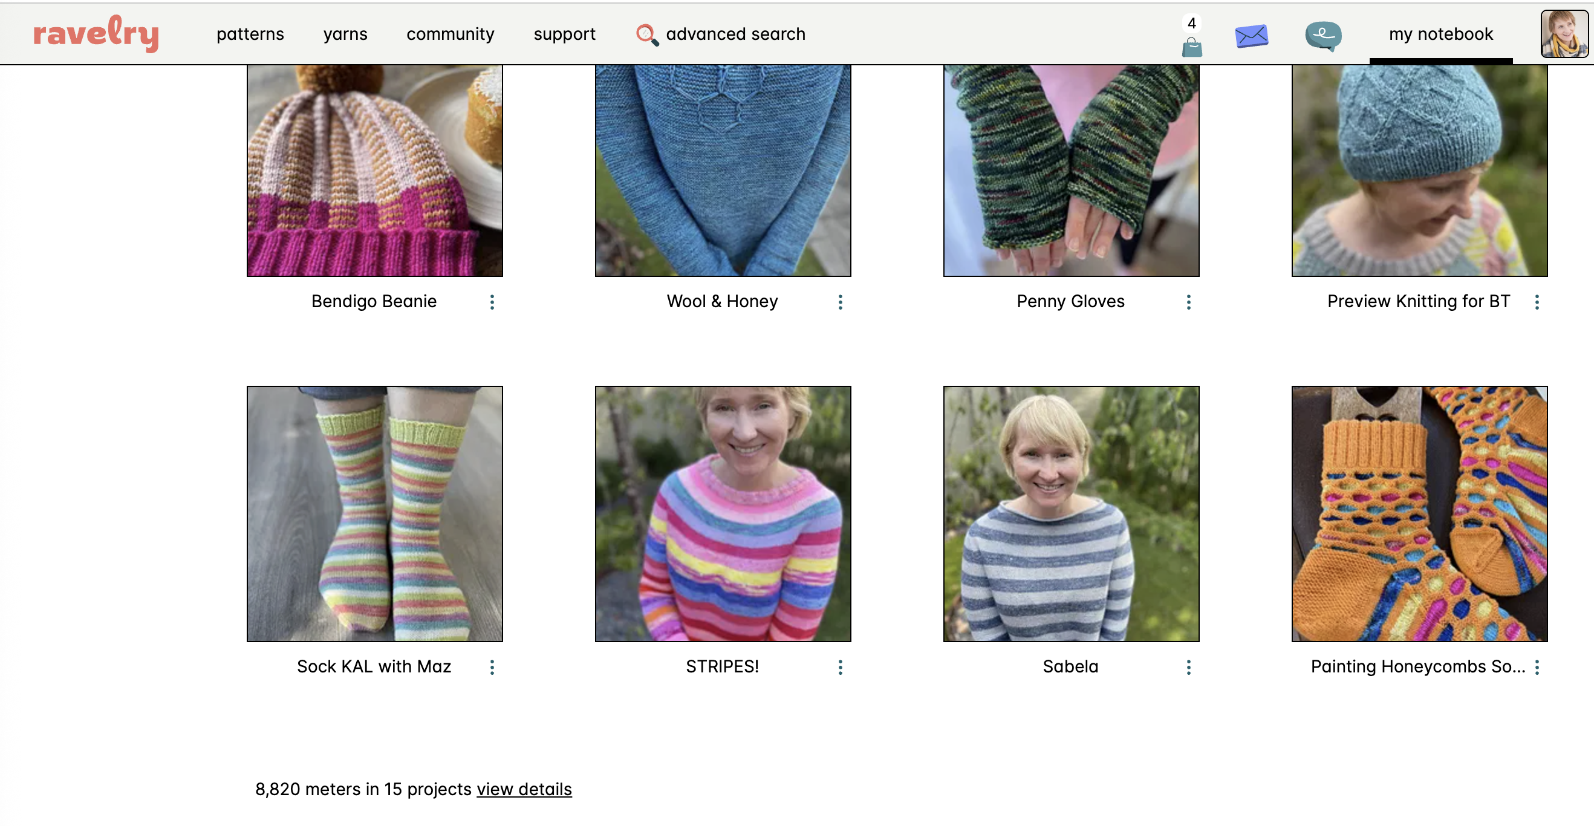Open the Preview Knitting for BT title

click(1417, 301)
